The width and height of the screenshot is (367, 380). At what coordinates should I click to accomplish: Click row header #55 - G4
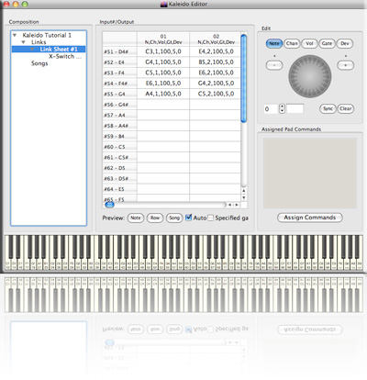(x=119, y=94)
